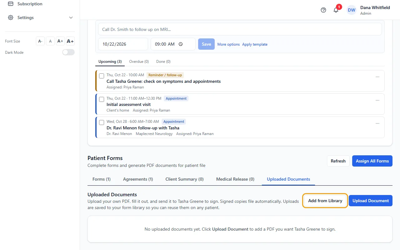The width and height of the screenshot is (400, 250).
Task: Click the Subscription card icon
Action: (11, 4)
